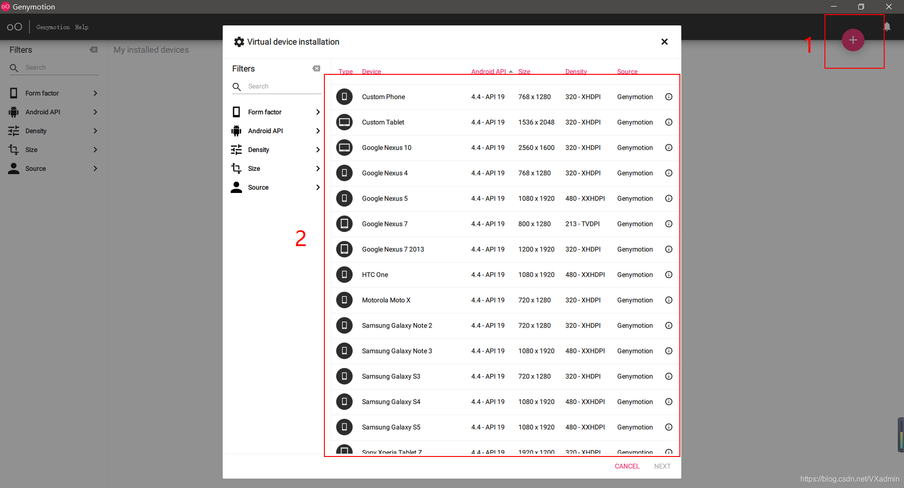Click the tablet icon of Google Nexus 10
Image resolution: width=904 pixels, height=488 pixels.
pyautogui.click(x=344, y=148)
